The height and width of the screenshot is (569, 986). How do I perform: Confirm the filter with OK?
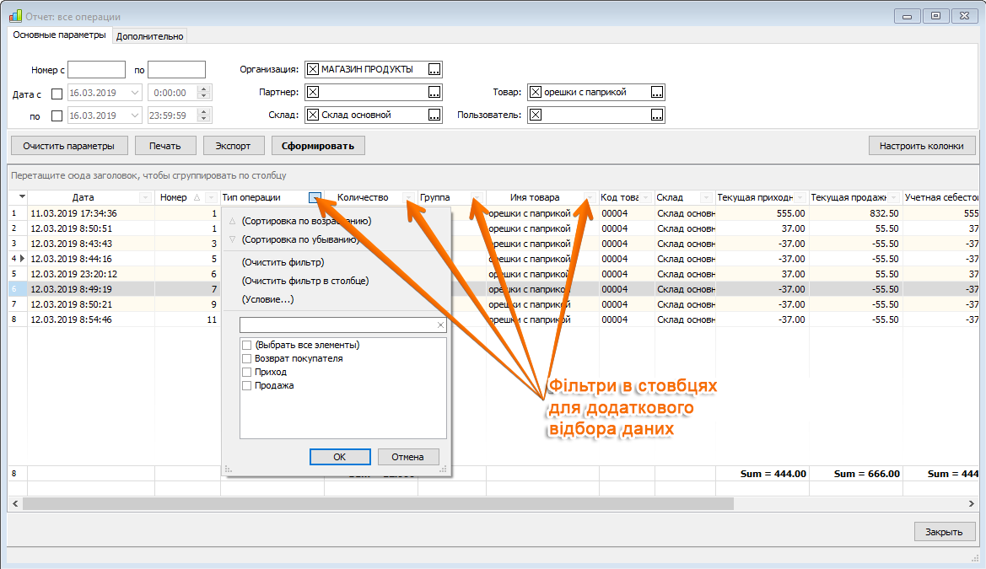[x=340, y=456]
